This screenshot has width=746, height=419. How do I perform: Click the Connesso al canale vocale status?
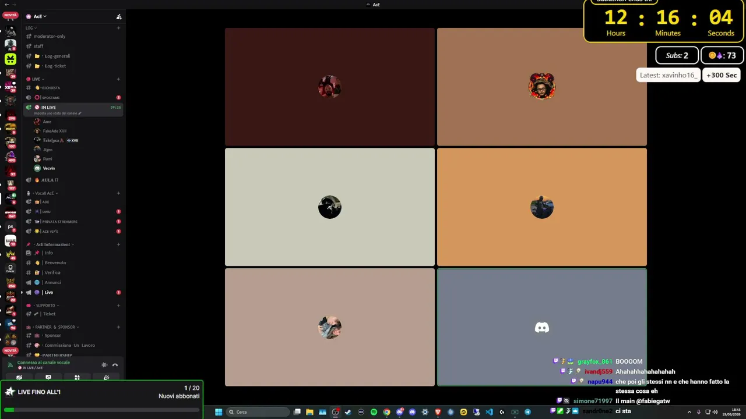43,363
